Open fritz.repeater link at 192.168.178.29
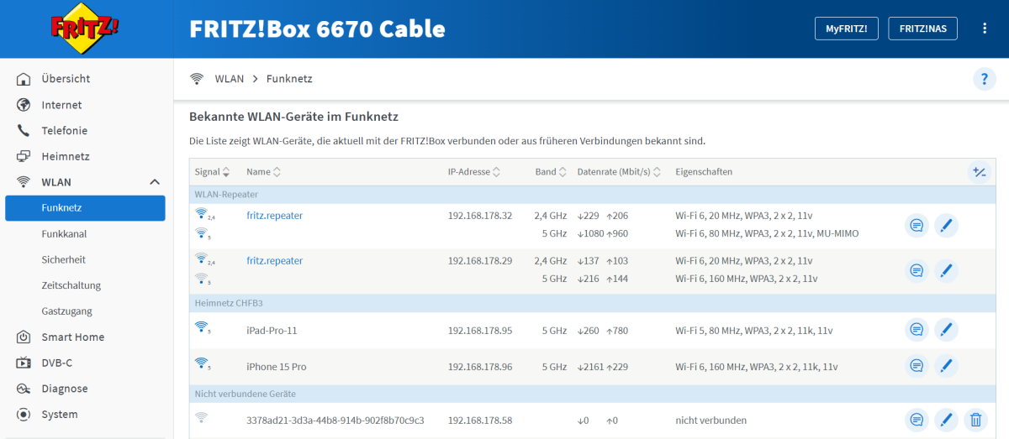 [274, 261]
